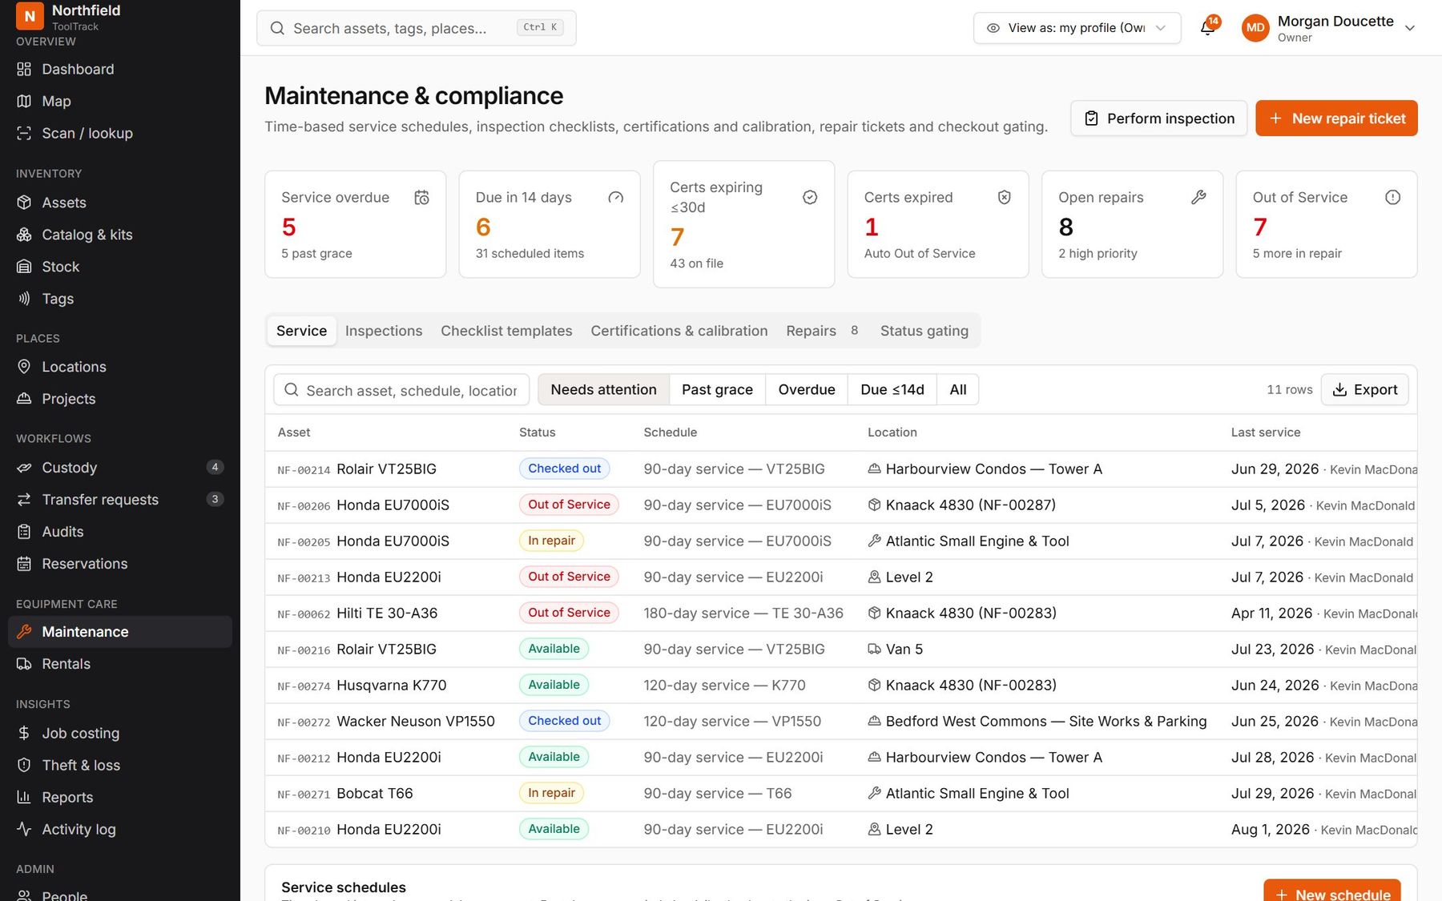1442x901 pixels.
Task: Sort by the Last service column header
Action: tap(1266, 432)
